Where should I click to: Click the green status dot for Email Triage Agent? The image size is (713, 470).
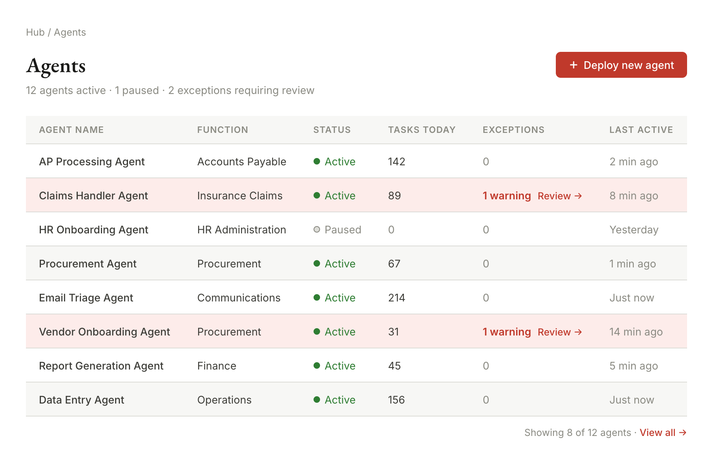click(x=317, y=298)
